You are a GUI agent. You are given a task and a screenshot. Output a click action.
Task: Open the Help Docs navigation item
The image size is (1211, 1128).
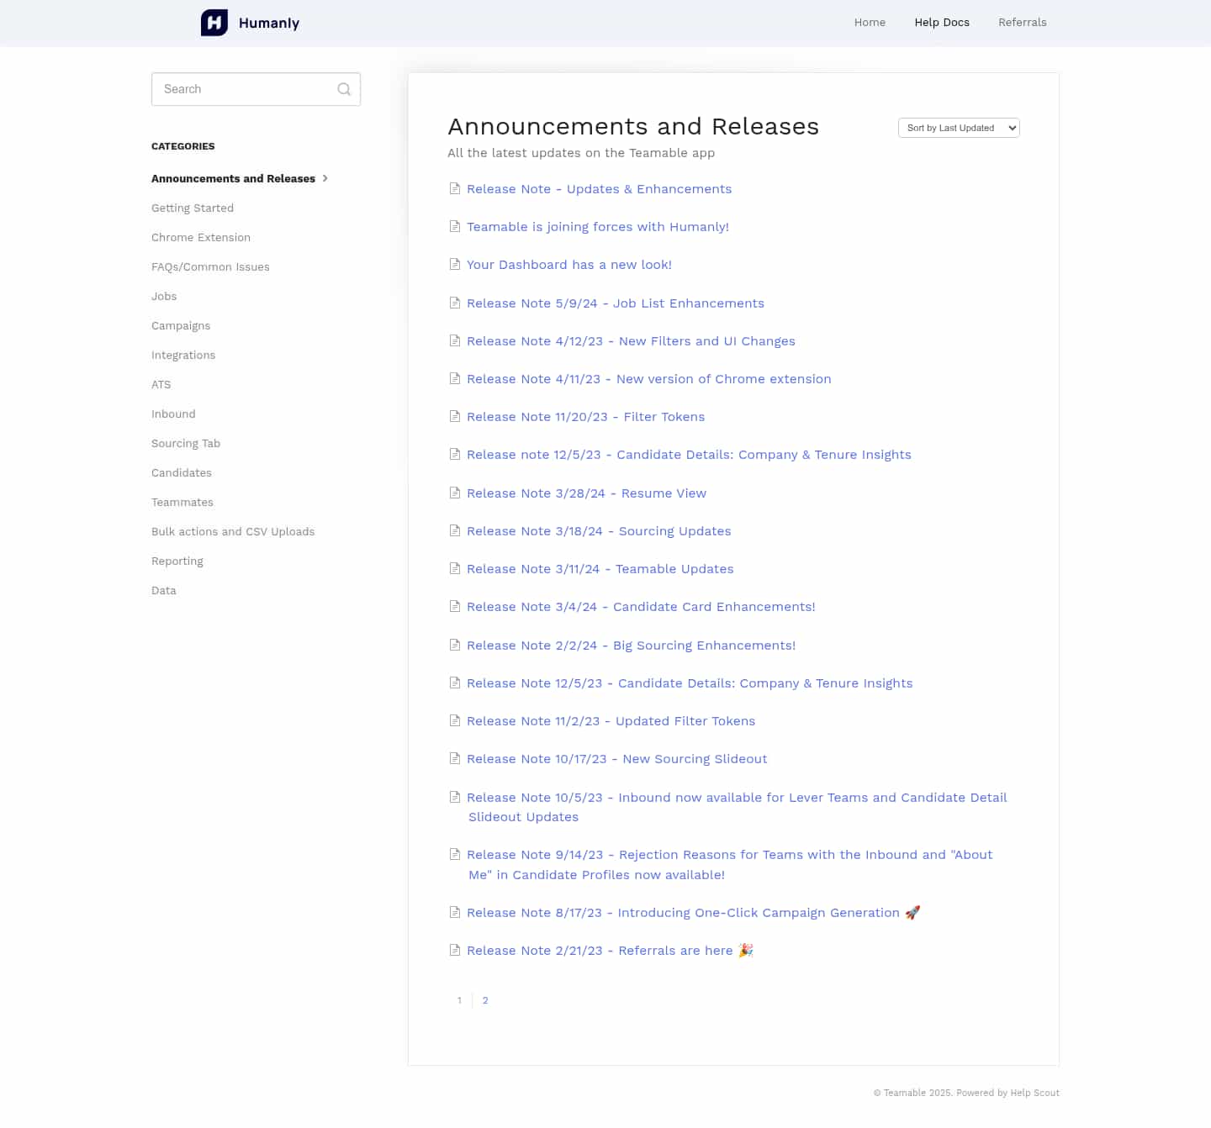pos(942,23)
